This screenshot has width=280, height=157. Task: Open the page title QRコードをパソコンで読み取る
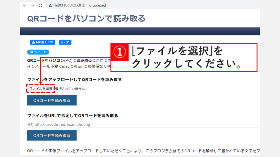[86, 19]
